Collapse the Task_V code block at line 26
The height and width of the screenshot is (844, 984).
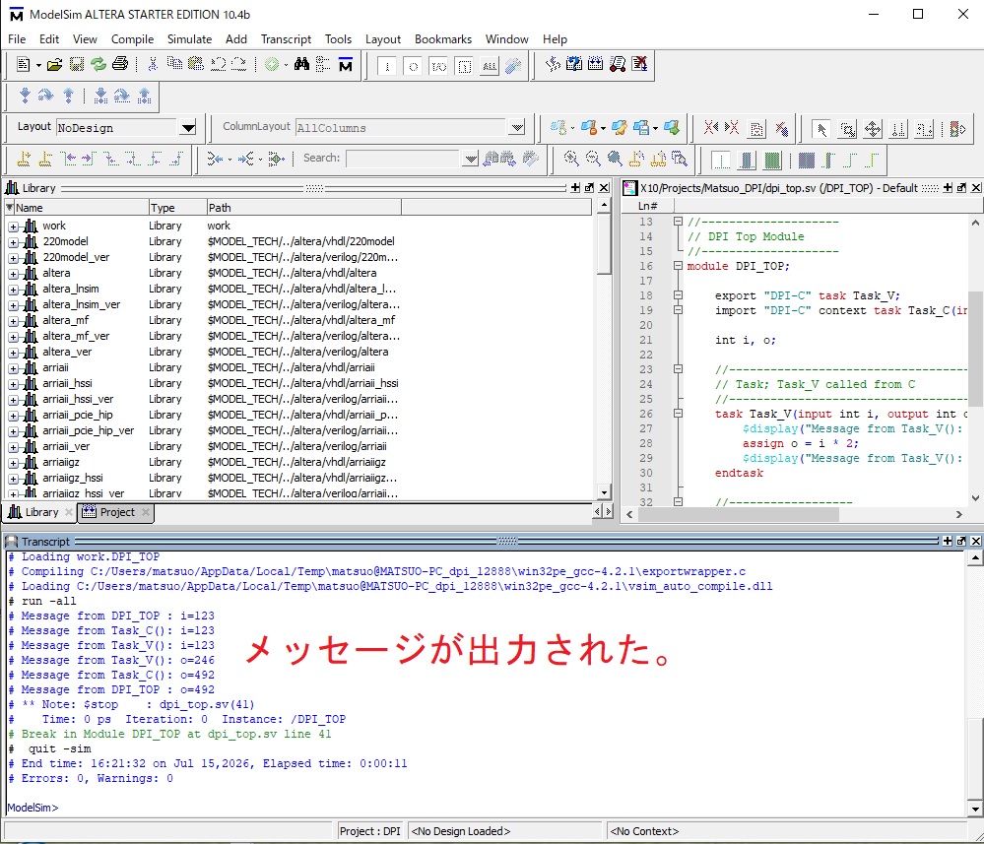678,414
